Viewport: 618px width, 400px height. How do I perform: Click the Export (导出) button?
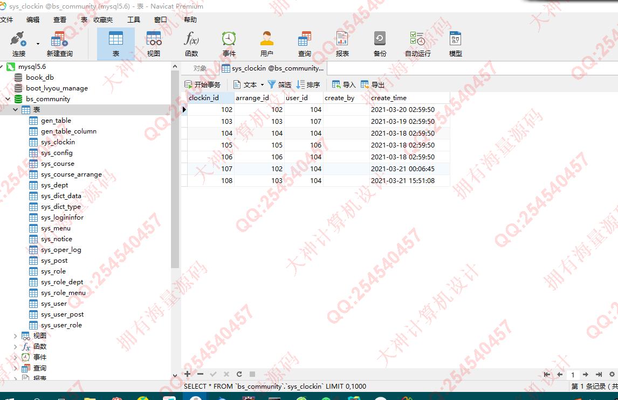tap(373, 85)
